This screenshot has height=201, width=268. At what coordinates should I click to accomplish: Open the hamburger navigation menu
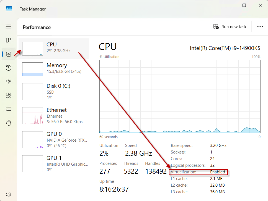(9, 27)
